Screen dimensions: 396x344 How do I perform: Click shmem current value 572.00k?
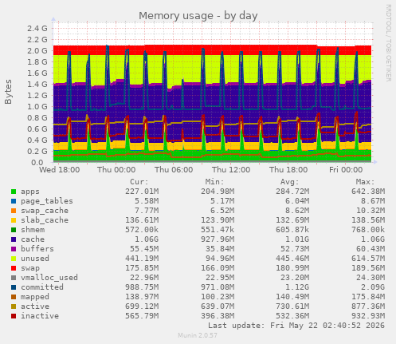tap(142, 230)
